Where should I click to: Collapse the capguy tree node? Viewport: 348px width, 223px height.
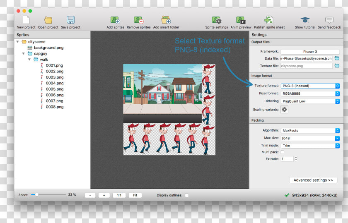click(x=24, y=54)
